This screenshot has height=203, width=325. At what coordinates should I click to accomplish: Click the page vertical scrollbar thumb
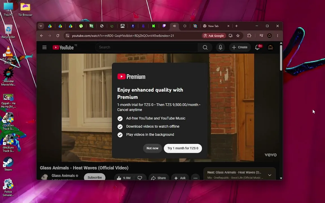(281, 58)
